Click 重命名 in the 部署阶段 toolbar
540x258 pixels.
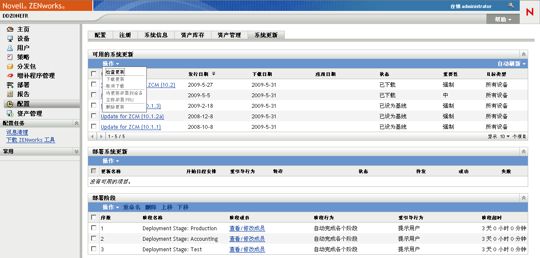(x=132, y=207)
